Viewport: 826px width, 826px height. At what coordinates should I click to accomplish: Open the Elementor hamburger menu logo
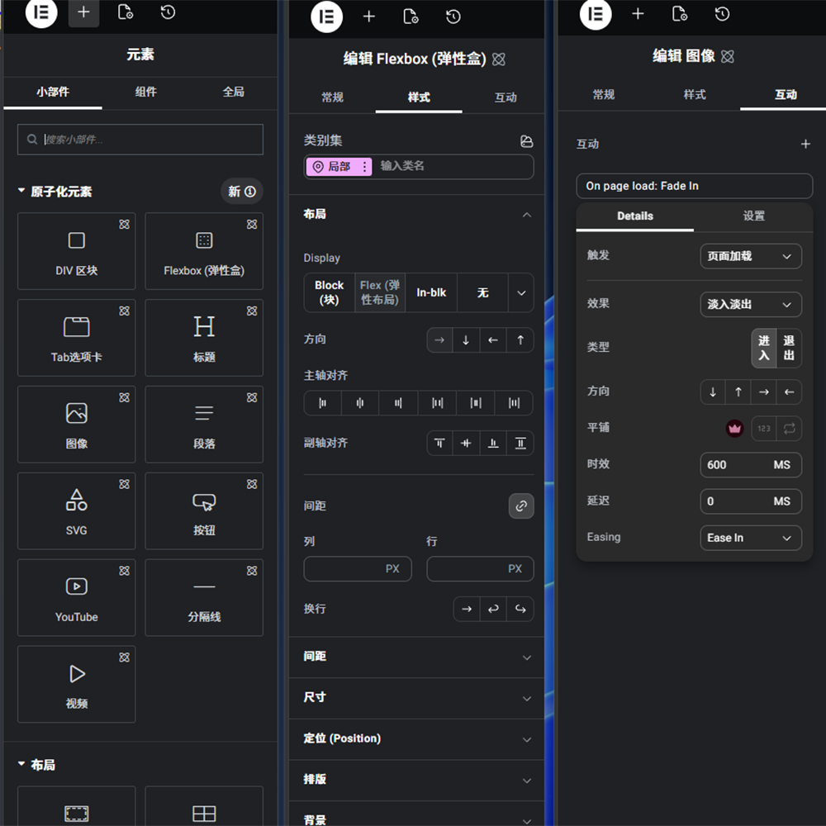click(41, 12)
